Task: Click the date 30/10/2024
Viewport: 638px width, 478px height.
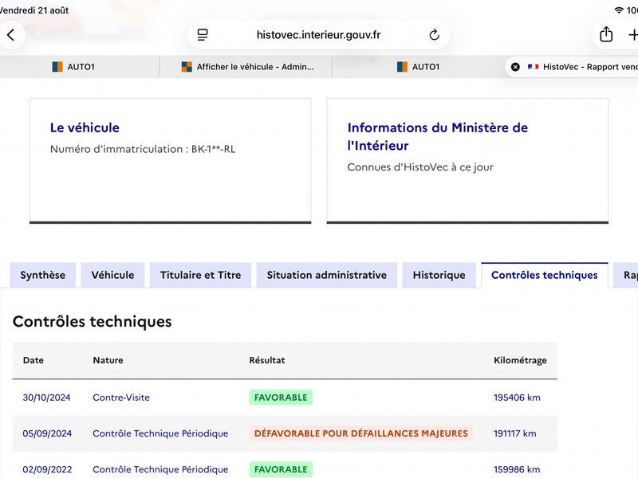Action: pos(46,398)
